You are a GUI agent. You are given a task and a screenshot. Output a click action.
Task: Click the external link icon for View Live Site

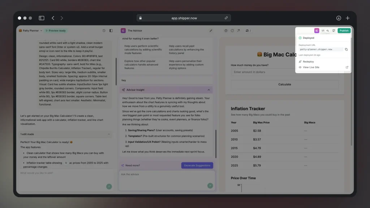tap(347, 67)
